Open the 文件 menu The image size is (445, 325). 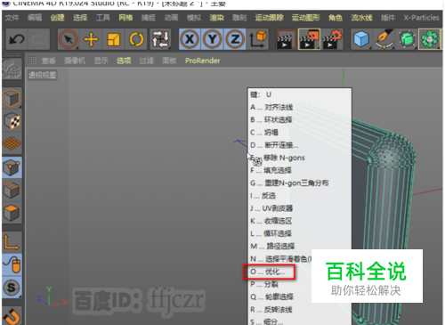12,18
